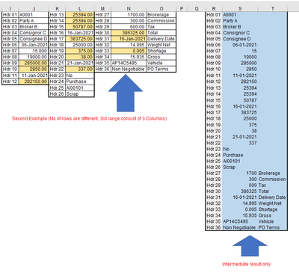Click the '21-Jan-2021' cell
299x273 pixels.
click(x=80, y=63)
